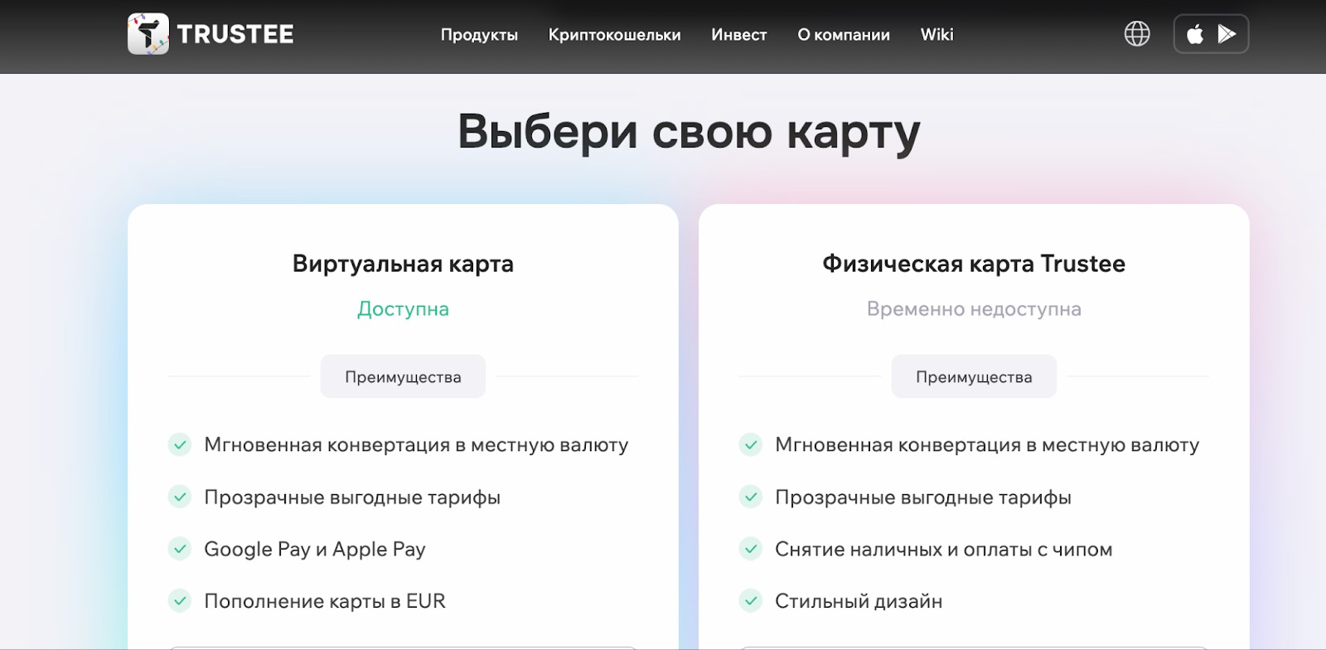Click the Временно недоступна status
This screenshot has height=650, width=1326.
(974, 309)
